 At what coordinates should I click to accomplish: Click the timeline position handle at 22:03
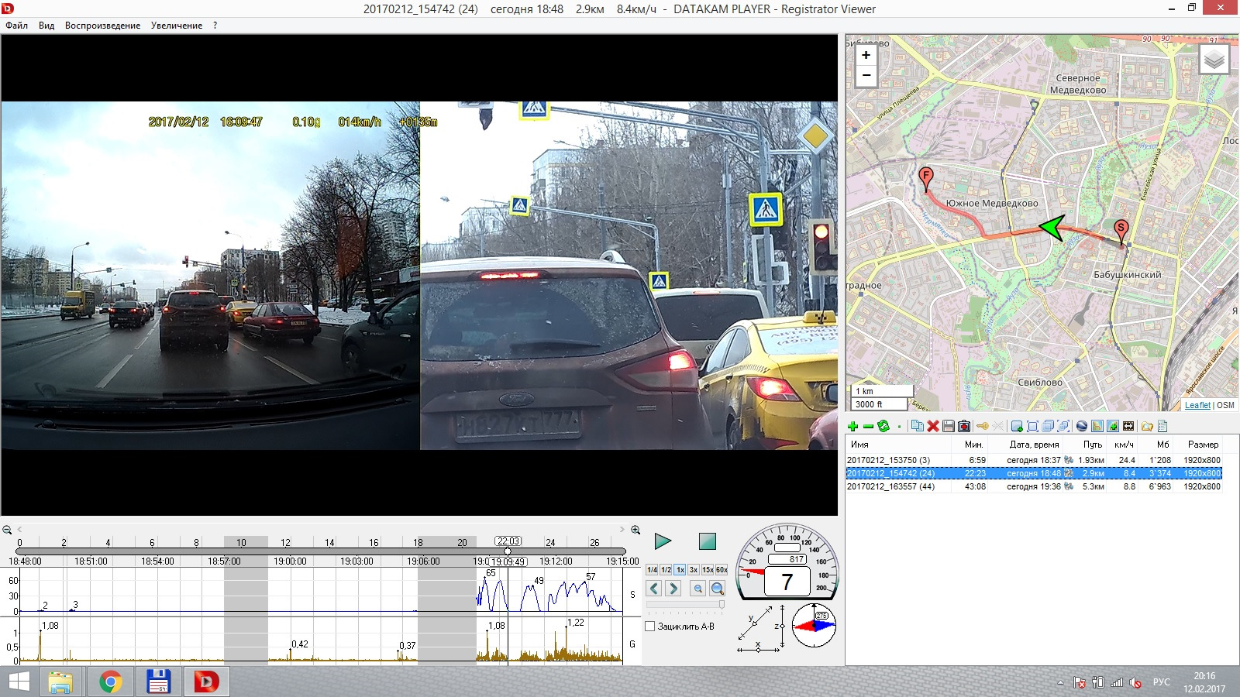508,551
